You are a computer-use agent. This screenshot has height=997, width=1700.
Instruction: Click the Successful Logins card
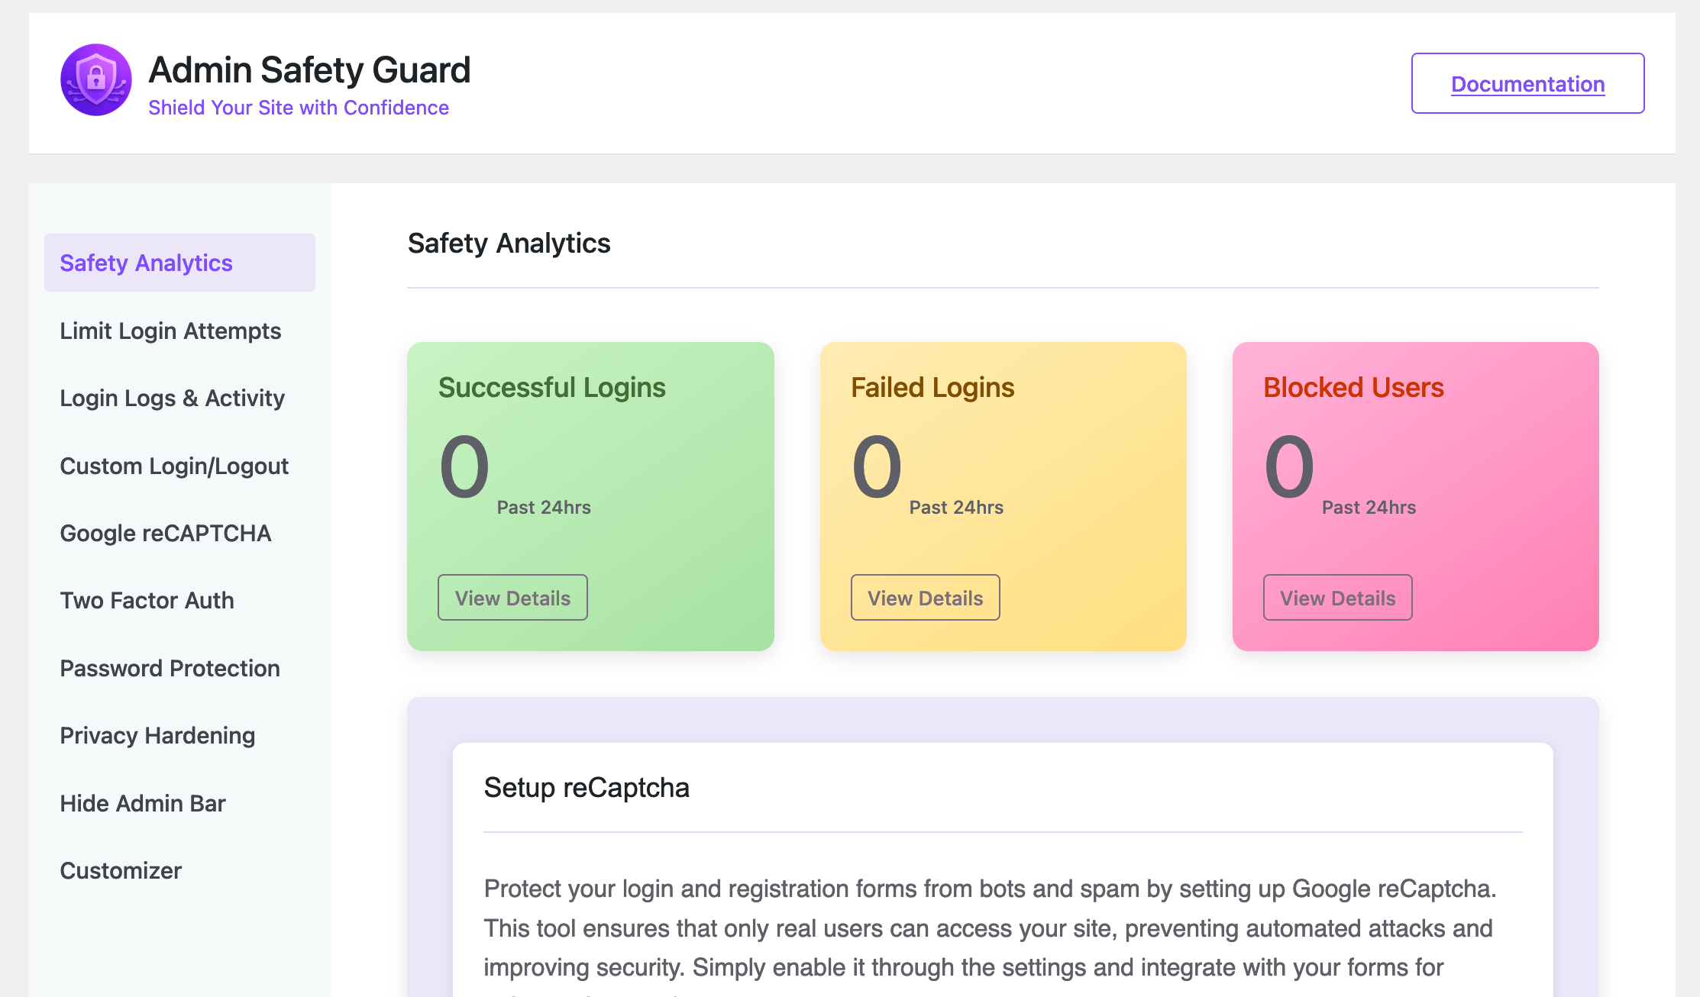pyautogui.click(x=590, y=496)
